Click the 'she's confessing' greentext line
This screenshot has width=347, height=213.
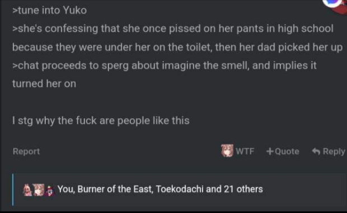tap(172, 28)
